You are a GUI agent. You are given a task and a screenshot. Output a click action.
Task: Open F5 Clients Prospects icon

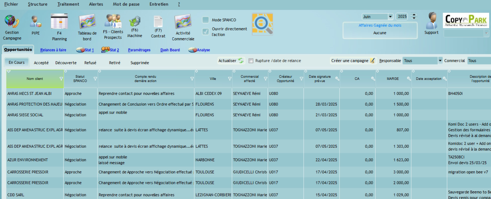point(113,21)
